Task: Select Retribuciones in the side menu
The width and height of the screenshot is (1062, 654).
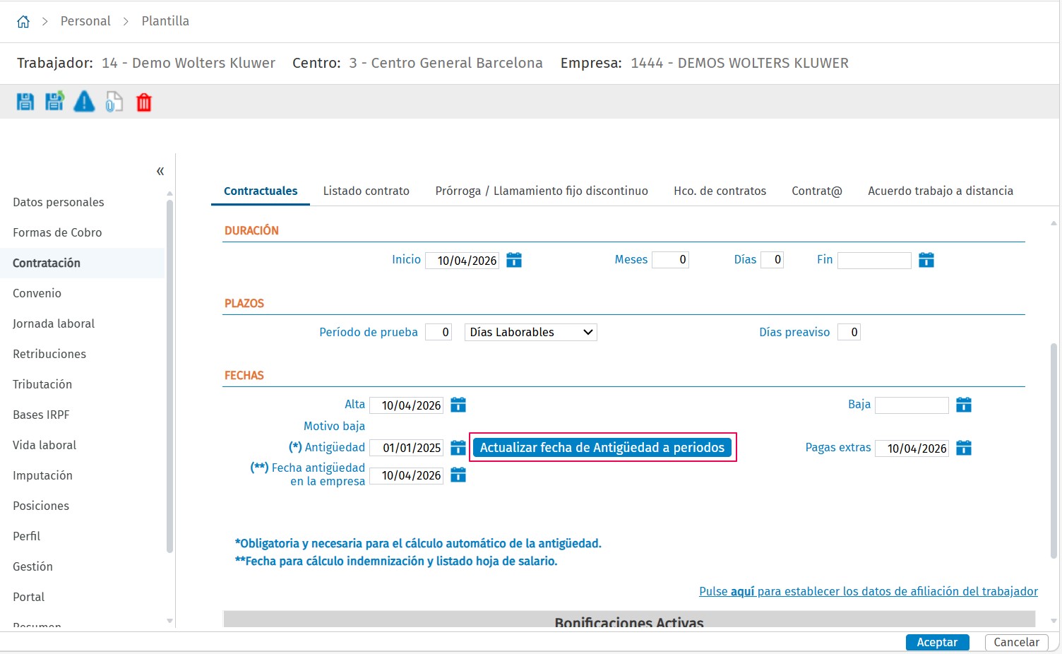Action: tap(49, 354)
